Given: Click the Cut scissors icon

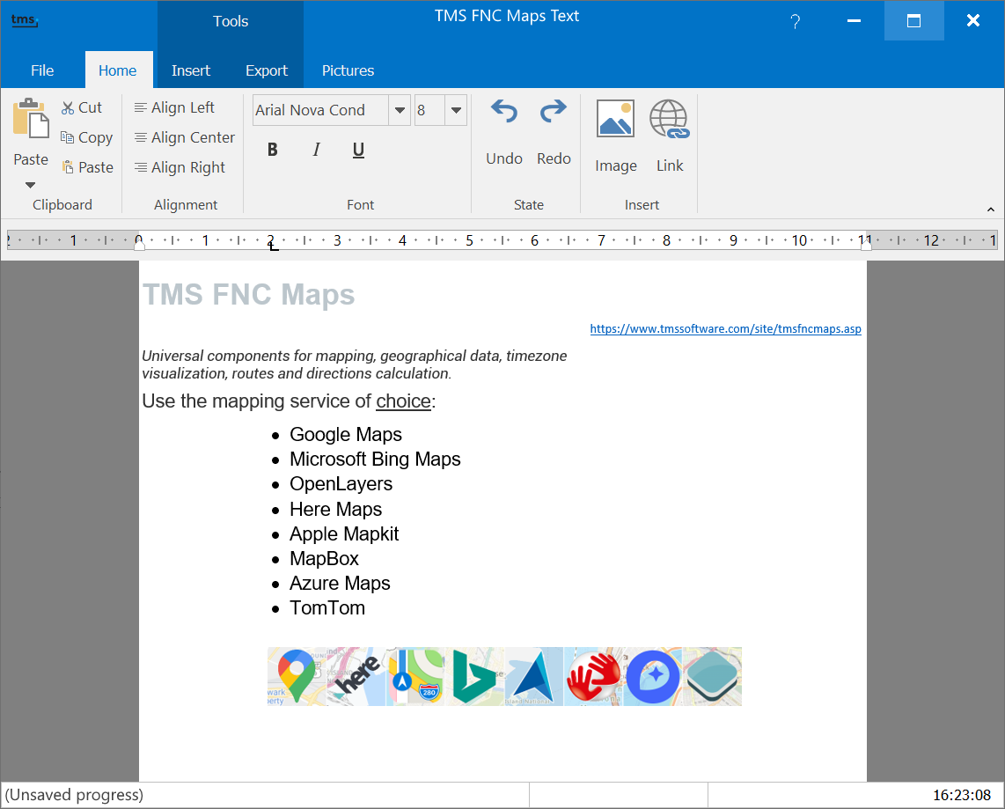Looking at the screenshot, I should tap(66, 107).
